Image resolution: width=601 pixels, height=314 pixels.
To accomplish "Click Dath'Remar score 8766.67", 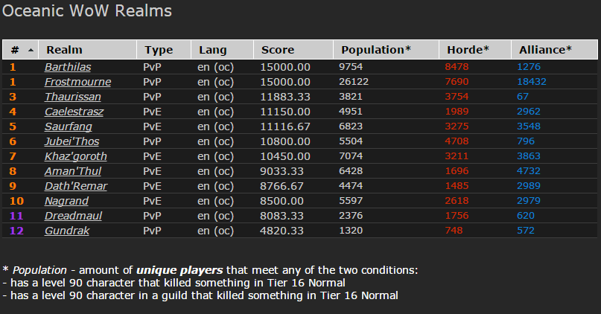I will (x=282, y=186).
